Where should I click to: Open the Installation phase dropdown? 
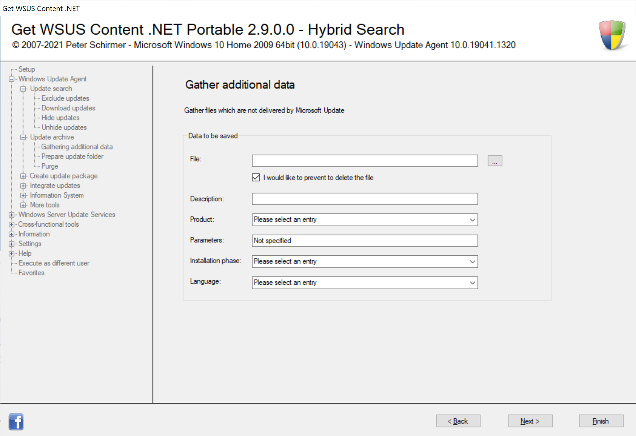[365, 262]
